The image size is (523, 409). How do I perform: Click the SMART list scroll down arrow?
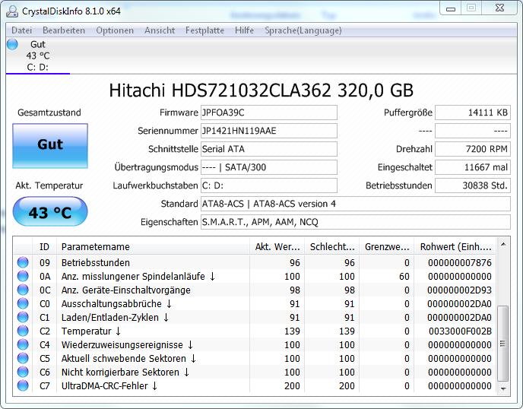(503, 388)
